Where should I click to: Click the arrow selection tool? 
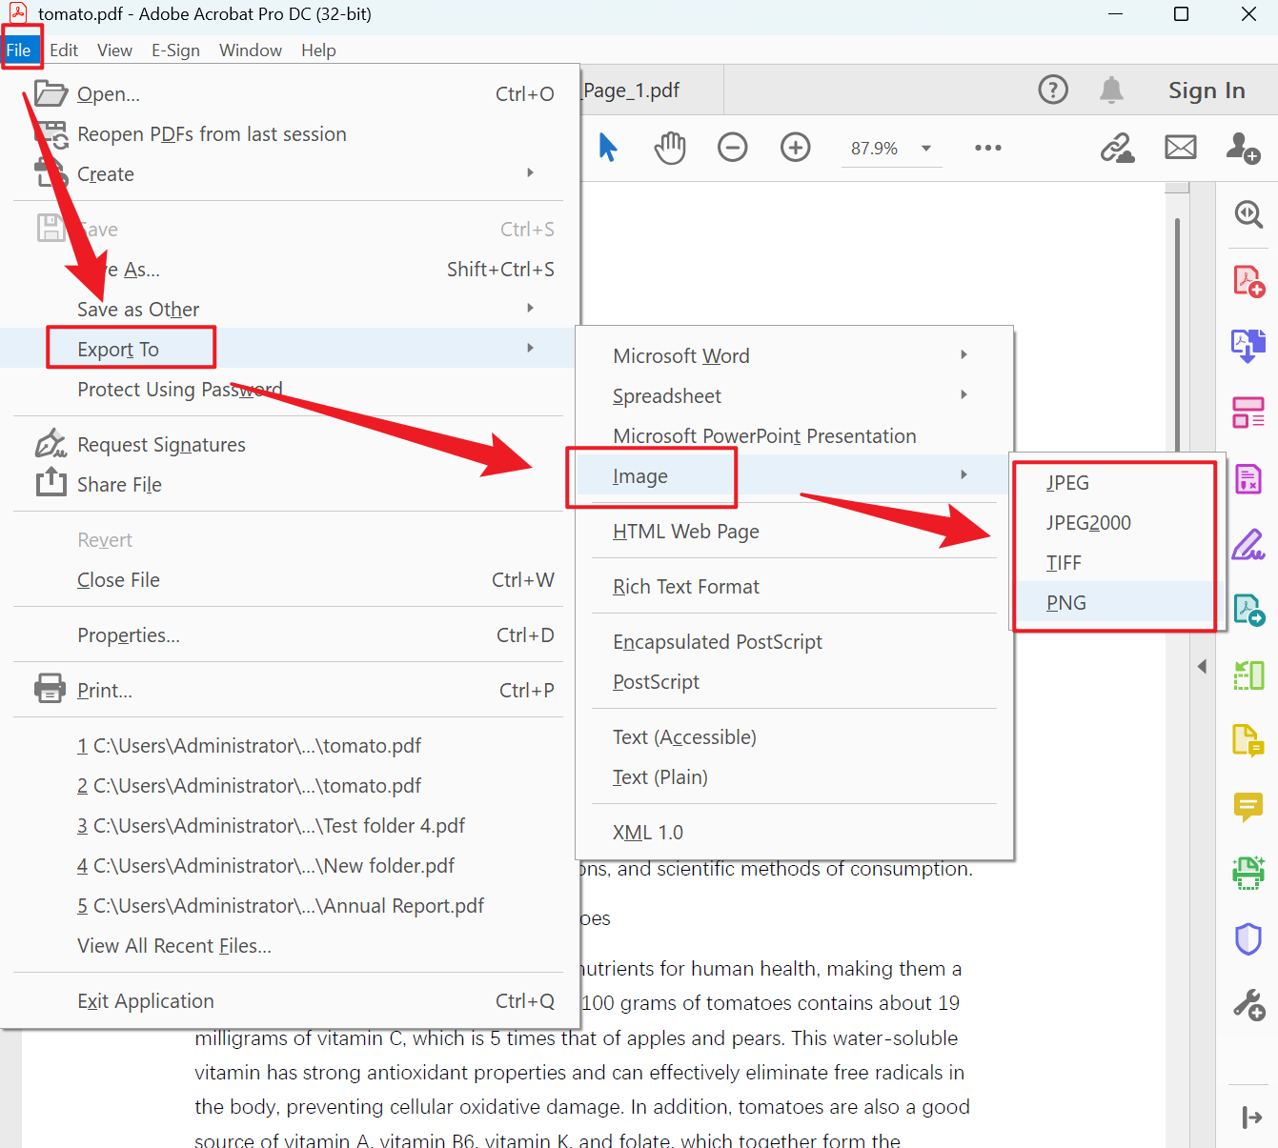607,148
